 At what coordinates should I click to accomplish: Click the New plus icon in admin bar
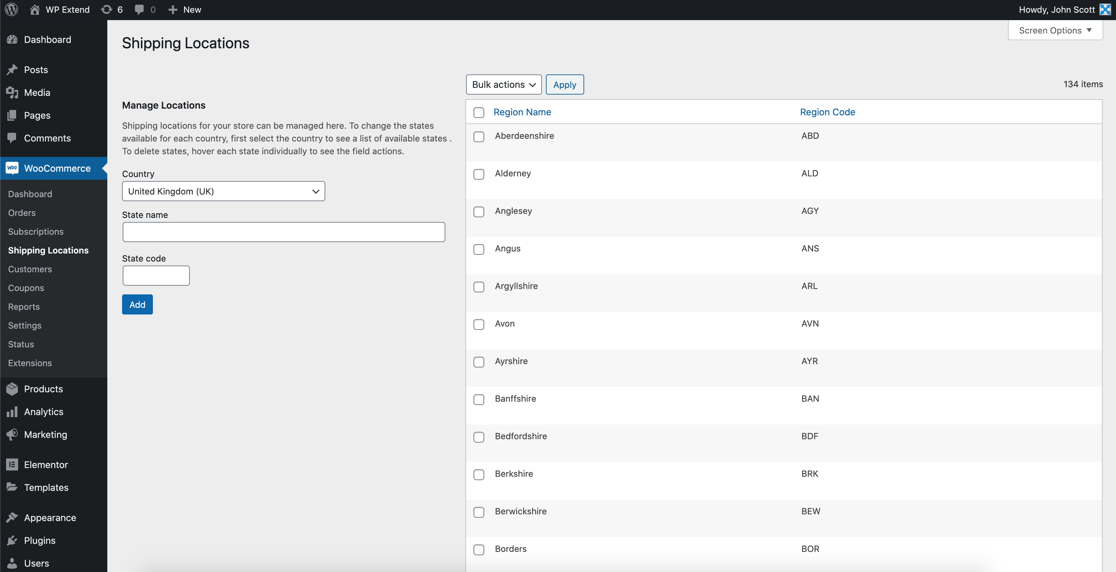(x=173, y=9)
